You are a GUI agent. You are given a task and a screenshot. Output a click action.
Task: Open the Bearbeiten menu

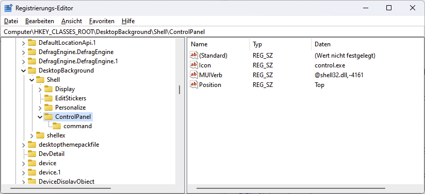point(40,21)
